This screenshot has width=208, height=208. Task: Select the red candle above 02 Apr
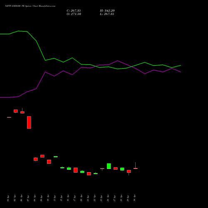(16, 111)
